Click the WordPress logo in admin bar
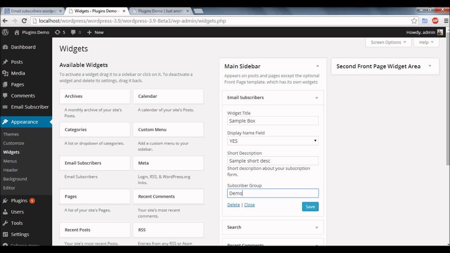This screenshot has width=450, height=253. 5,32
